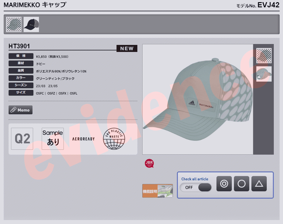Click the NEW label badge
283x224 pixels.
(127, 48)
